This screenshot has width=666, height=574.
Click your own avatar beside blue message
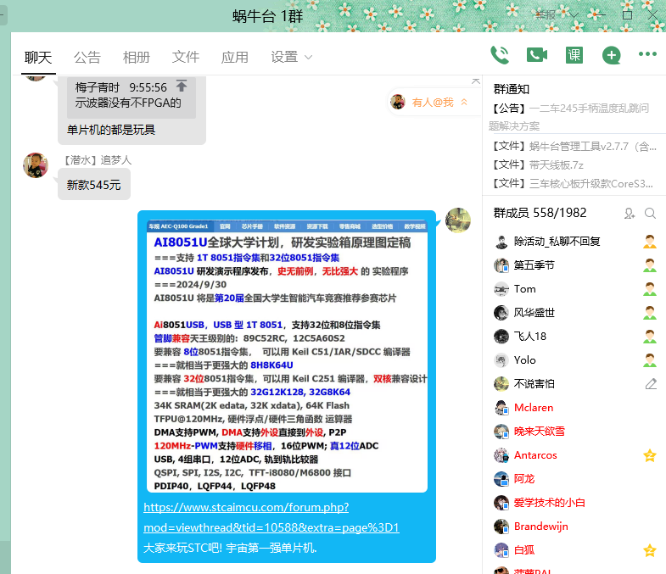458,220
